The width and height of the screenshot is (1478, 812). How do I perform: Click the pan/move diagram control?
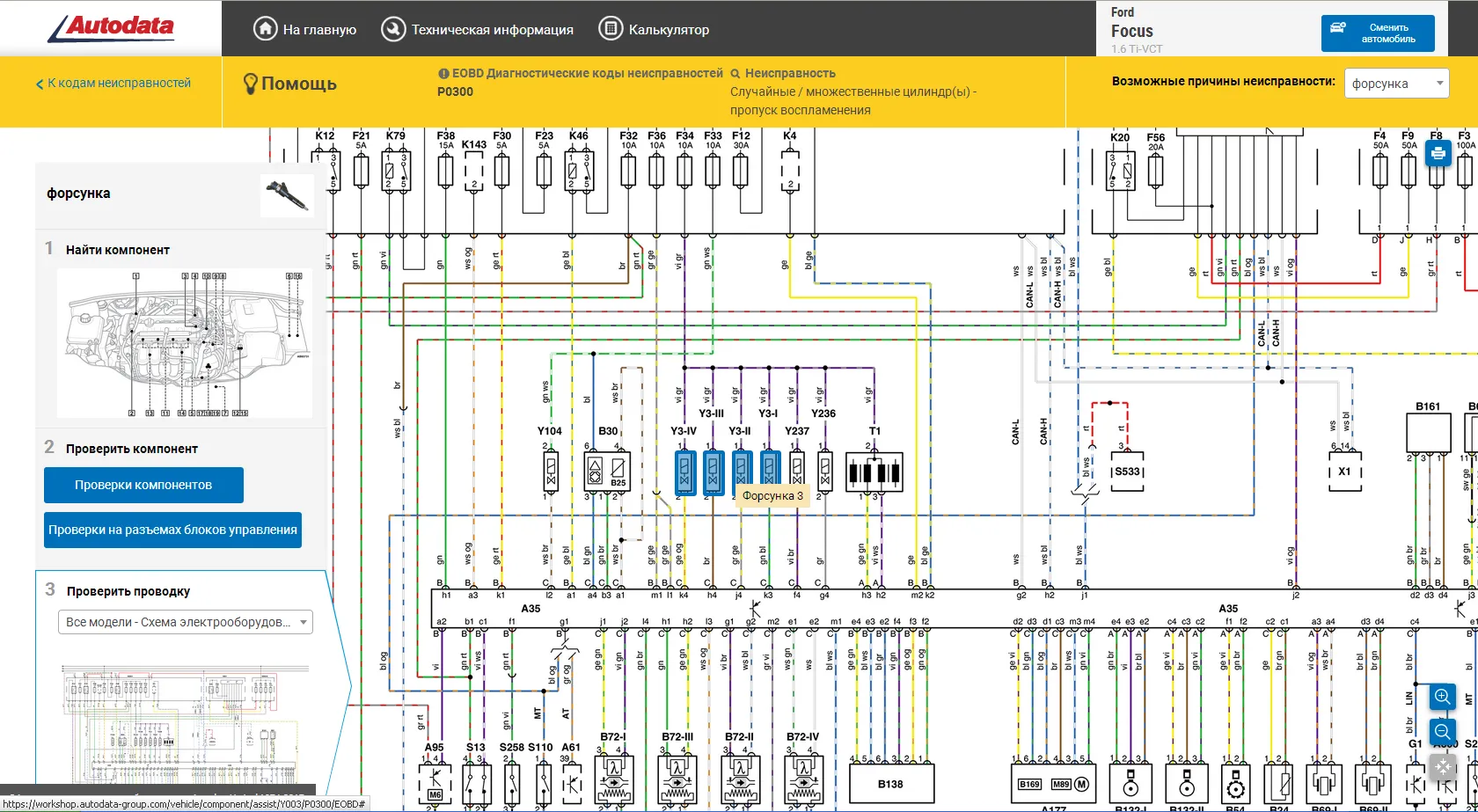click(1442, 766)
